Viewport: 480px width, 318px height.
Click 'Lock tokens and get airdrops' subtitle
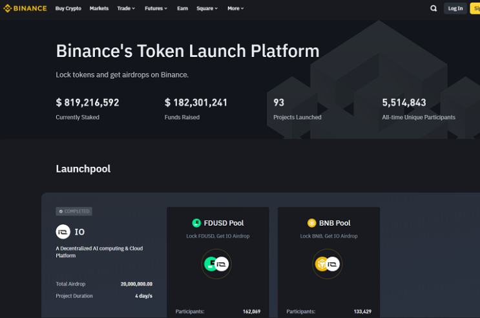(122, 75)
